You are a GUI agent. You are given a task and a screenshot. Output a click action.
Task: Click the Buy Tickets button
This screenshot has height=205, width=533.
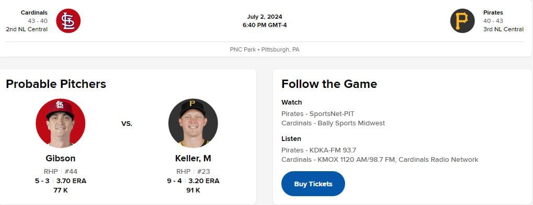click(313, 184)
